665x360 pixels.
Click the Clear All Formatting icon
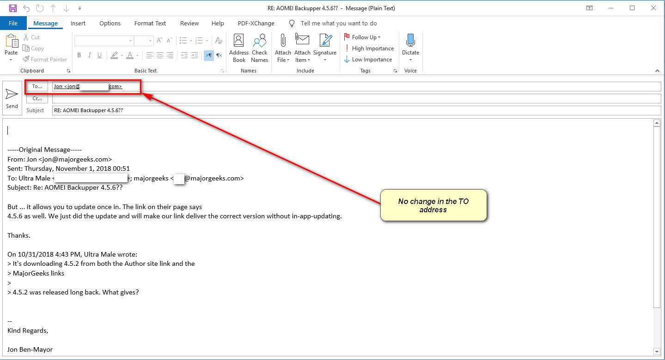(x=219, y=41)
